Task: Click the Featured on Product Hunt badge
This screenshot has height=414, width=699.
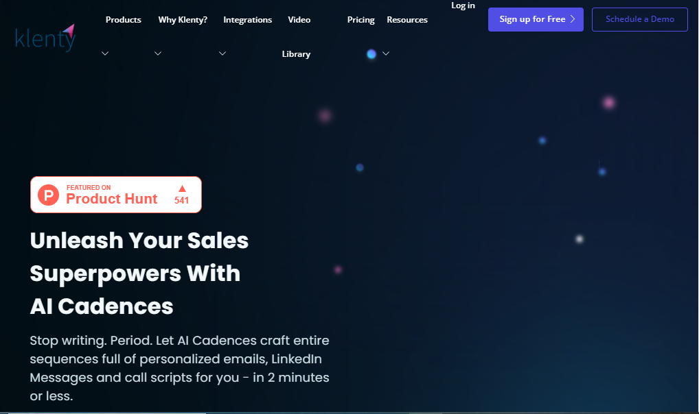Action: pos(115,195)
